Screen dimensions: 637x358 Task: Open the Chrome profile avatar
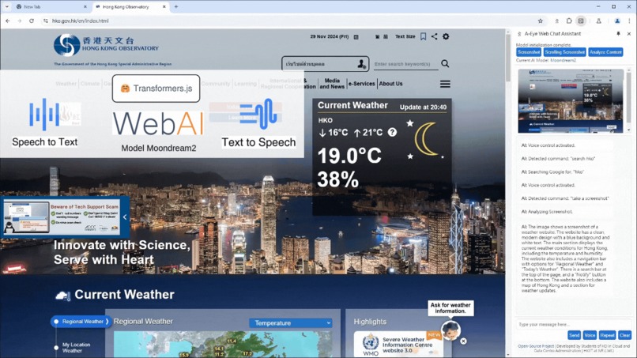617,21
